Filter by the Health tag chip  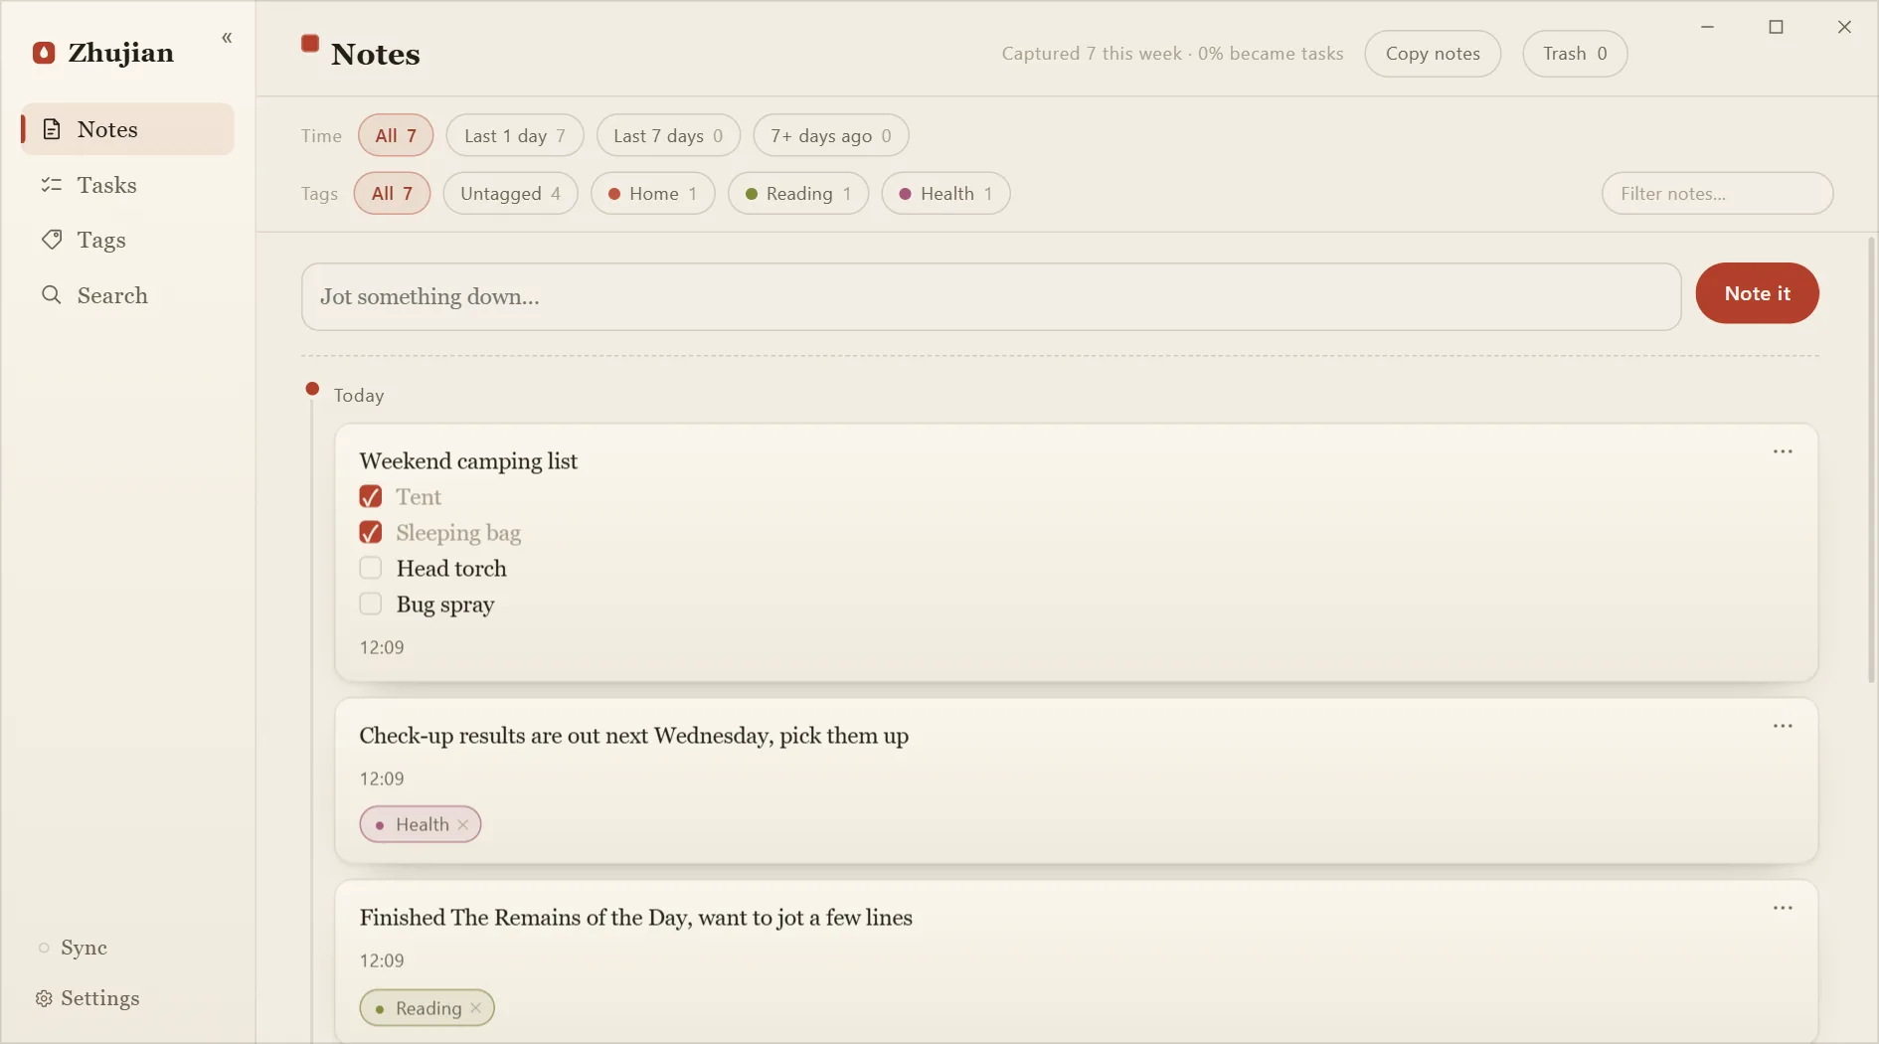tap(946, 193)
